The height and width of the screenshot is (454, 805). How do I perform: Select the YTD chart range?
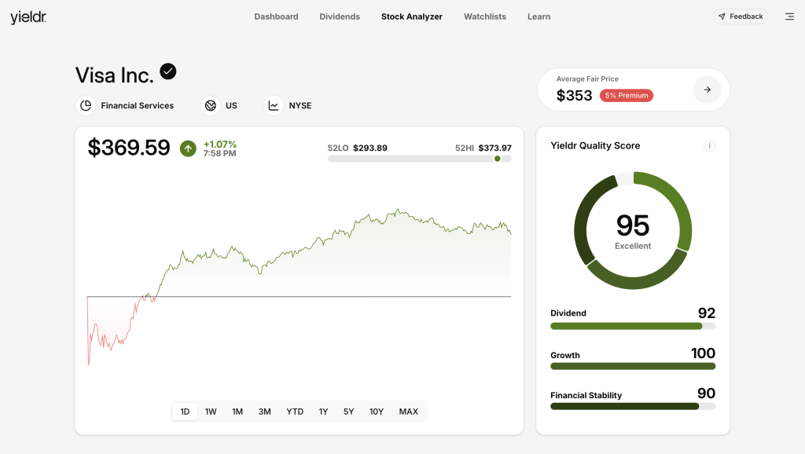point(295,412)
